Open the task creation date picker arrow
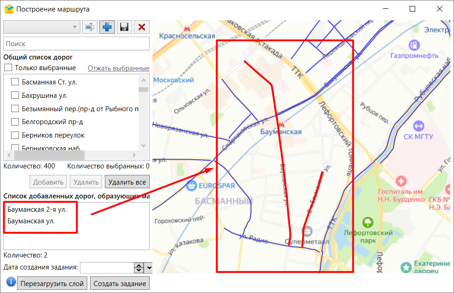Viewport: 454px width, 293px height. coord(149,268)
